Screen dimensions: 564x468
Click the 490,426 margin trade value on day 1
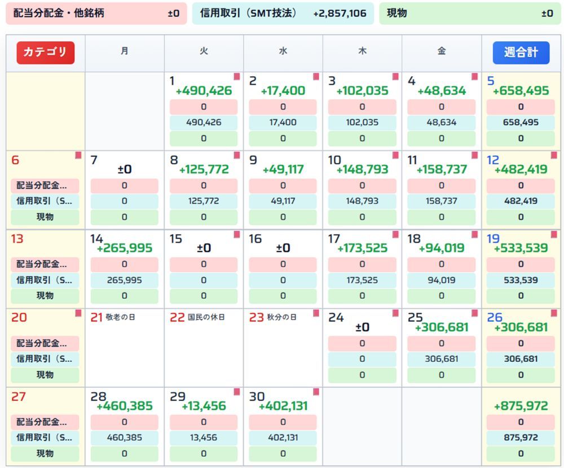(x=204, y=123)
